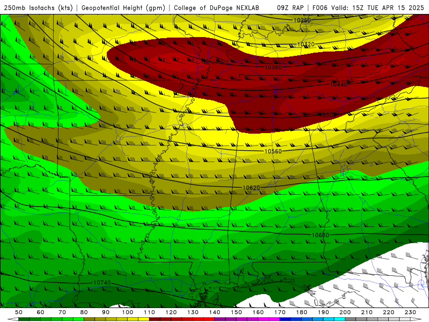The height and width of the screenshot is (322, 429).
Task: Click the 70 value on the color scale
Action: [62, 312]
